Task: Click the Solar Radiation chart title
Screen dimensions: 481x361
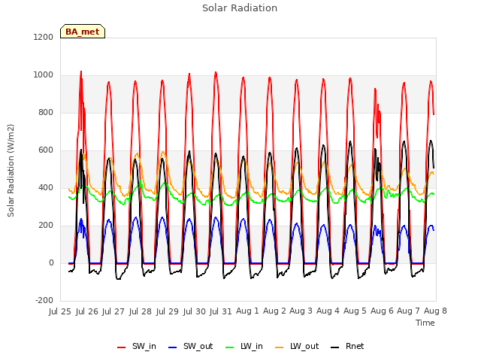Action: coord(240,8)
